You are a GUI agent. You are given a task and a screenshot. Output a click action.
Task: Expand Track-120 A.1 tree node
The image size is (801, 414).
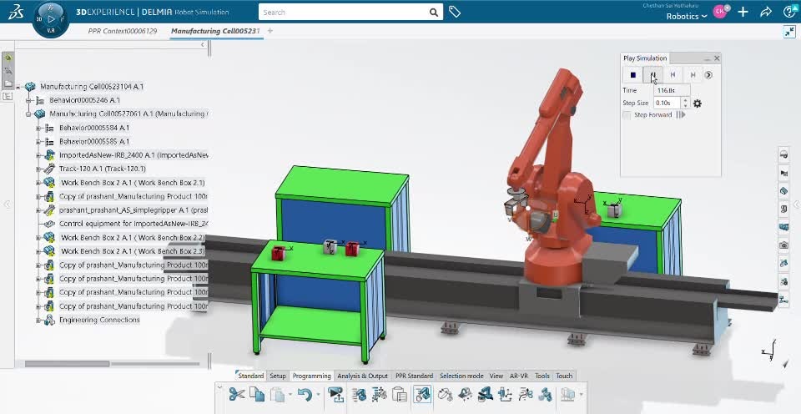[38, 169]
